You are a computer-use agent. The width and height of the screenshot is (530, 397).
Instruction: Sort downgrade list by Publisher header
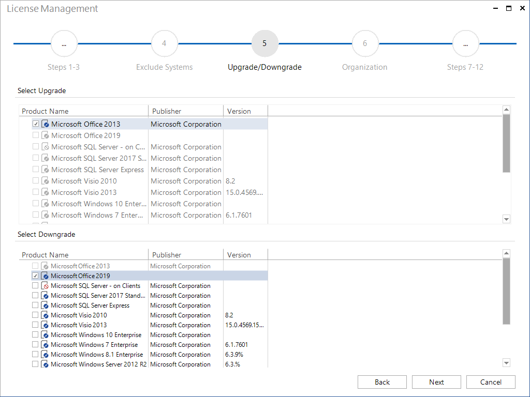[x=186, y=255]
